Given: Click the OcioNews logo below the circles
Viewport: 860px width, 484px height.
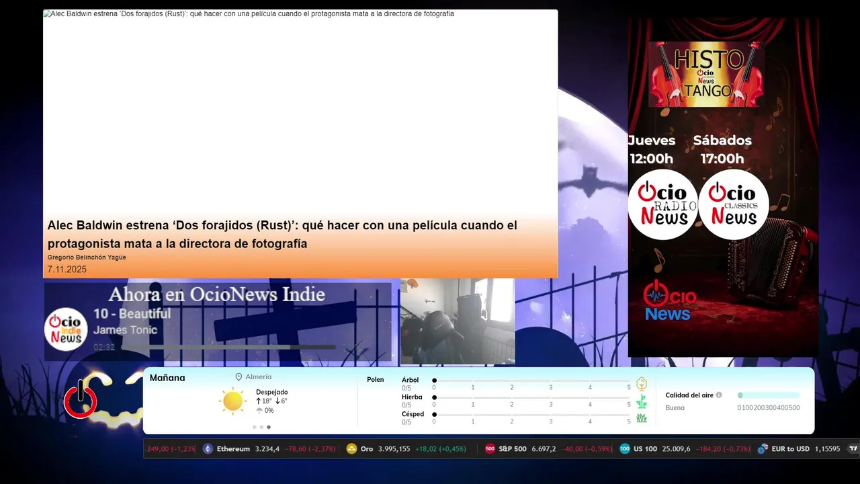Looking at the screenshot, I should pos(669,300).
